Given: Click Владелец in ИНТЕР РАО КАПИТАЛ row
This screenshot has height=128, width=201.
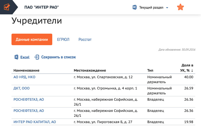Looking at the screenshot, I should pos(156,122).
